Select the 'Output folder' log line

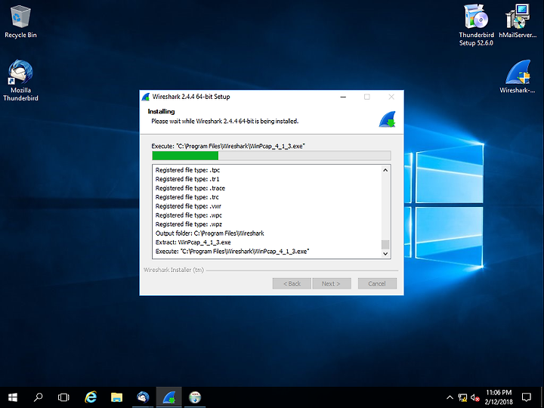coord(210,233)
